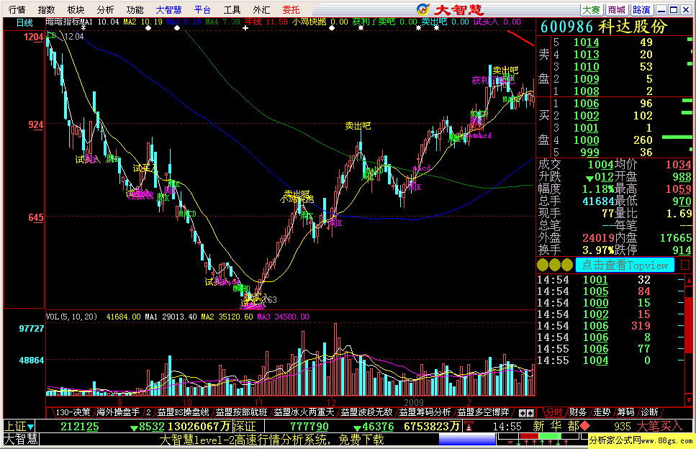Click buy-4 price 1000
Image resolution: width=696 pixels, height=449 pixels.
[586, 140]
